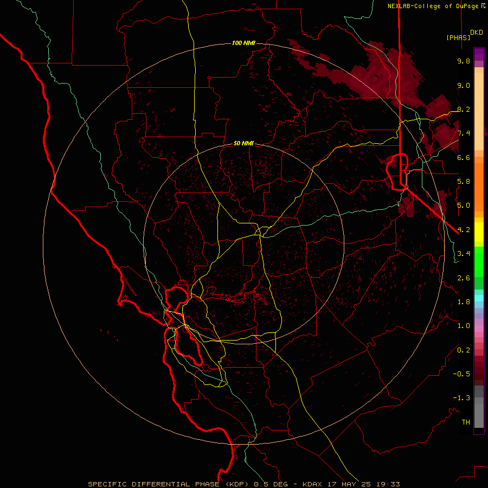Click the 3.4 scale value
The height and width of the screenshot is (488, 488).
point(464,254)
